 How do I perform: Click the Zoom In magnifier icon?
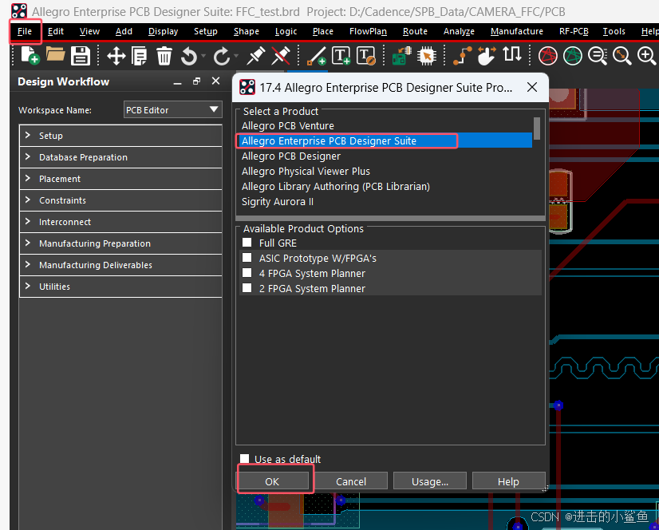point(647,56)
